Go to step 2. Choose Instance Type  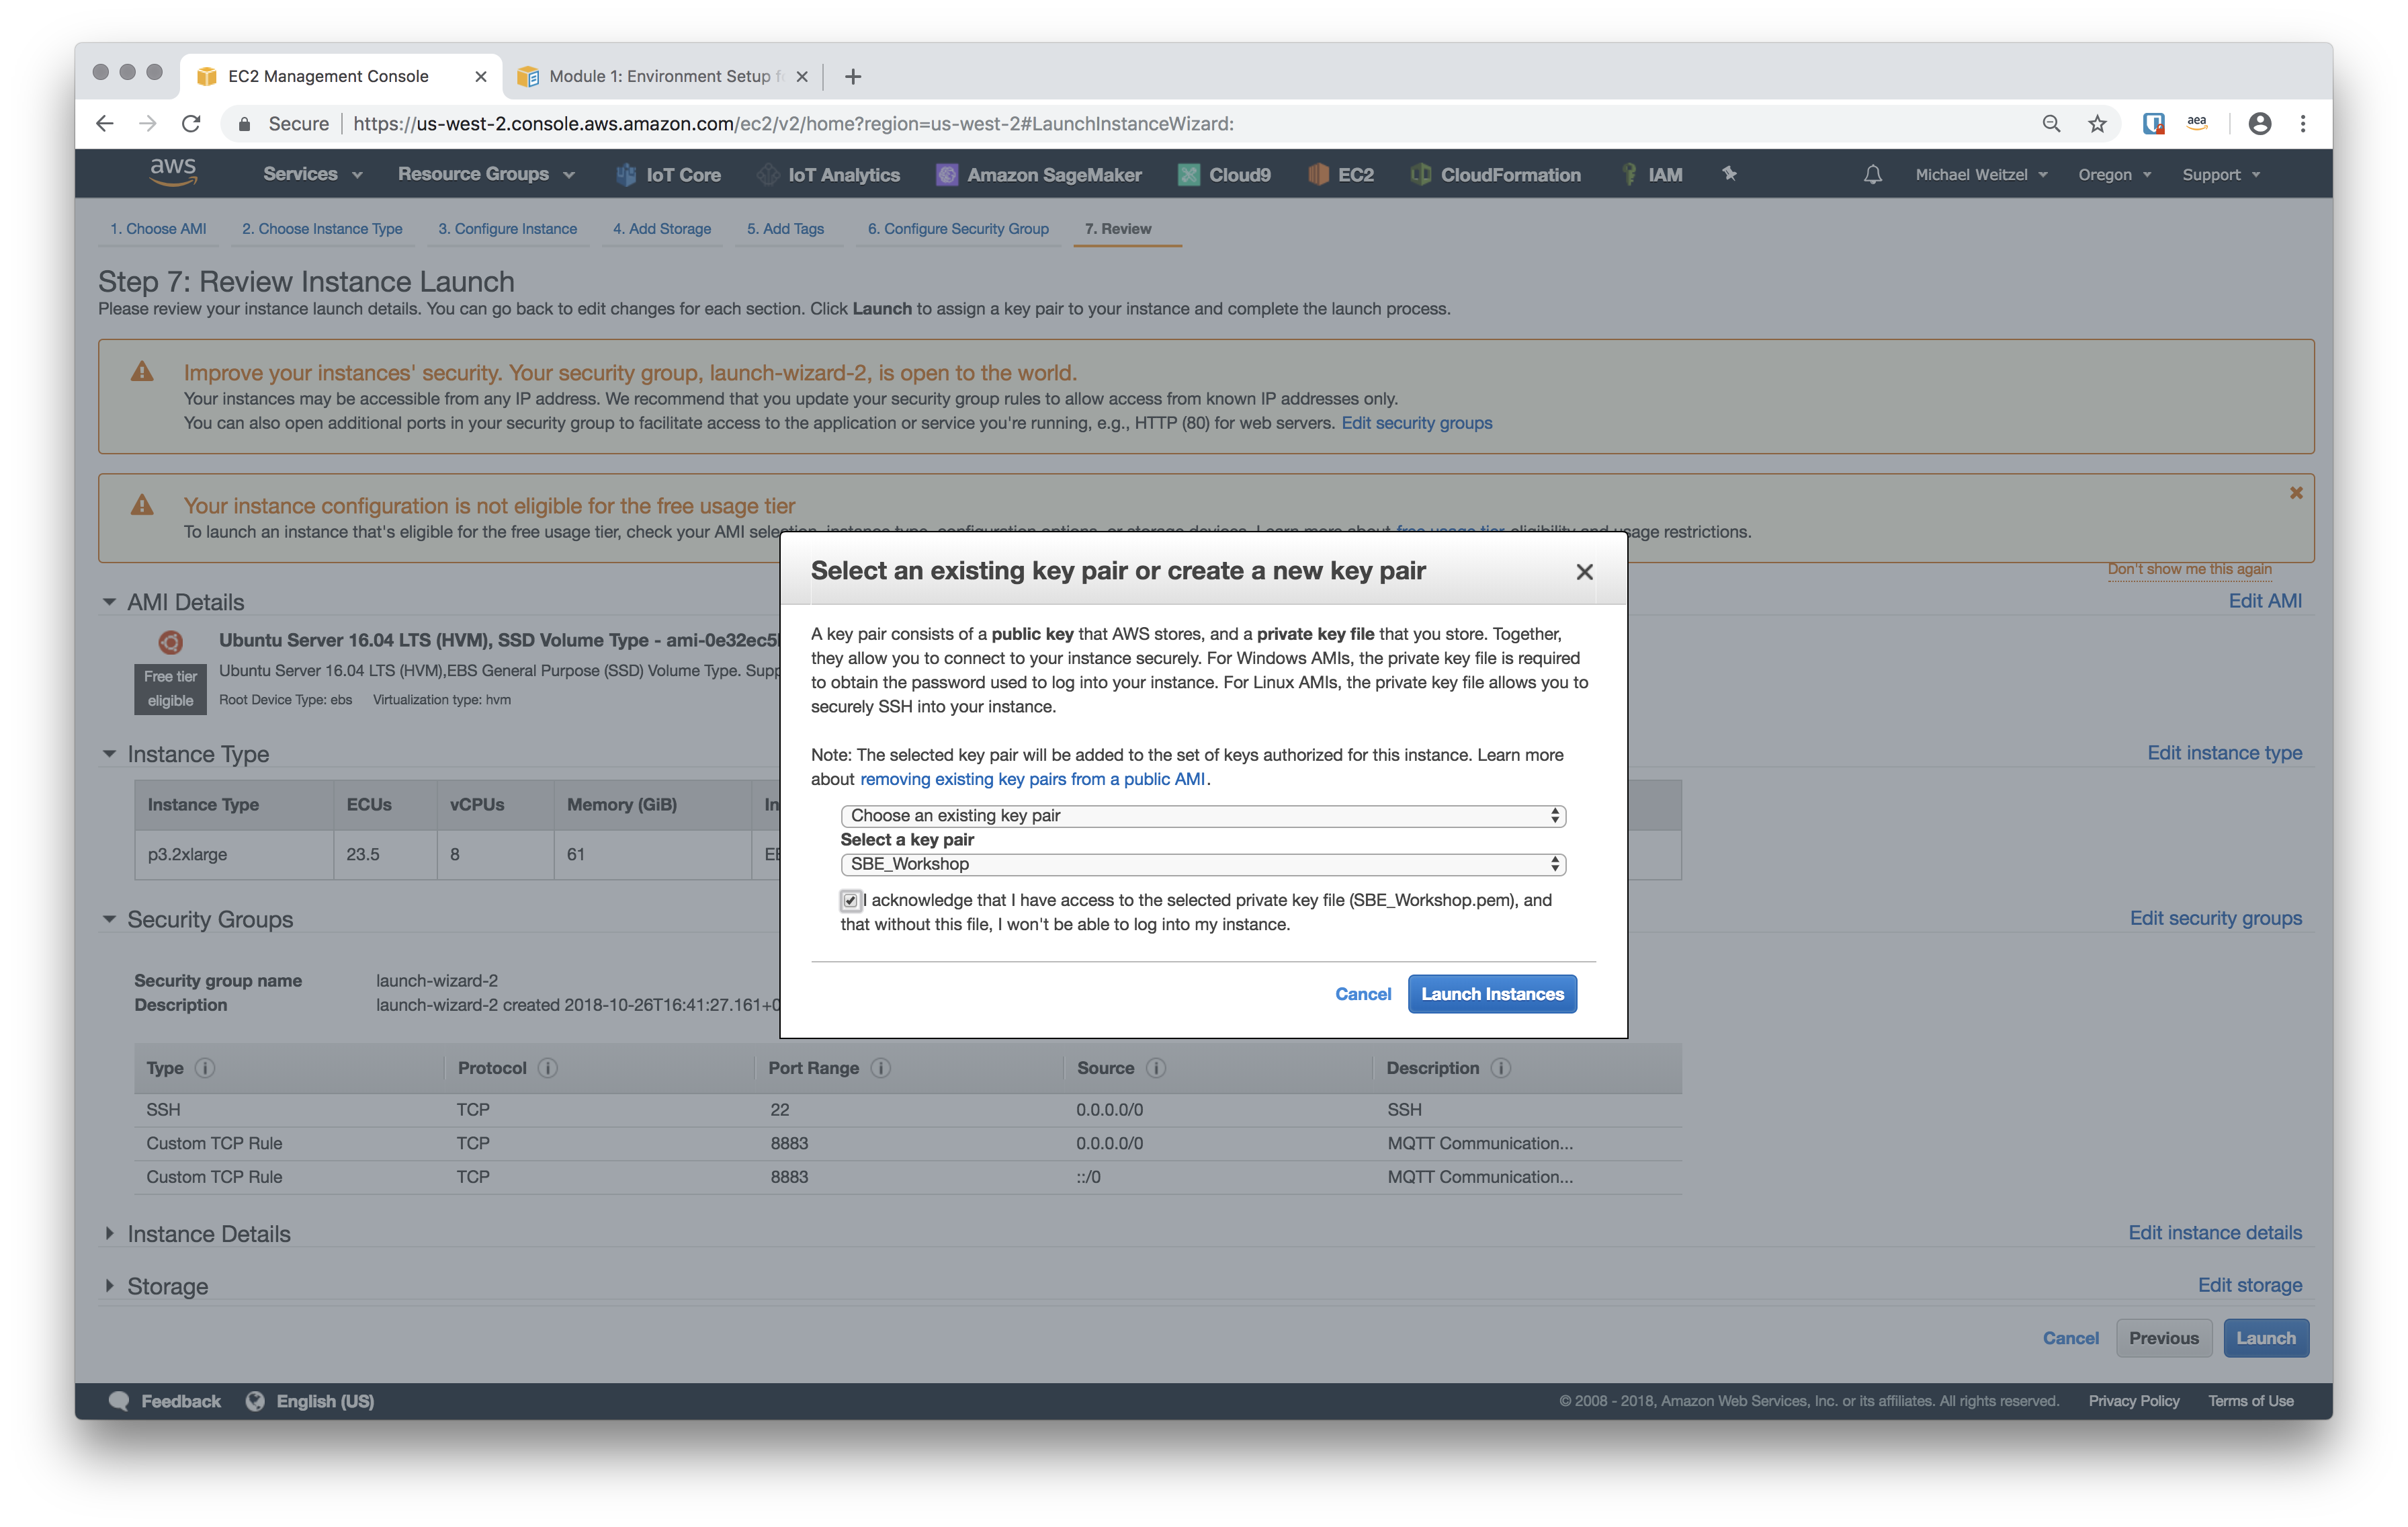(322, 228)
